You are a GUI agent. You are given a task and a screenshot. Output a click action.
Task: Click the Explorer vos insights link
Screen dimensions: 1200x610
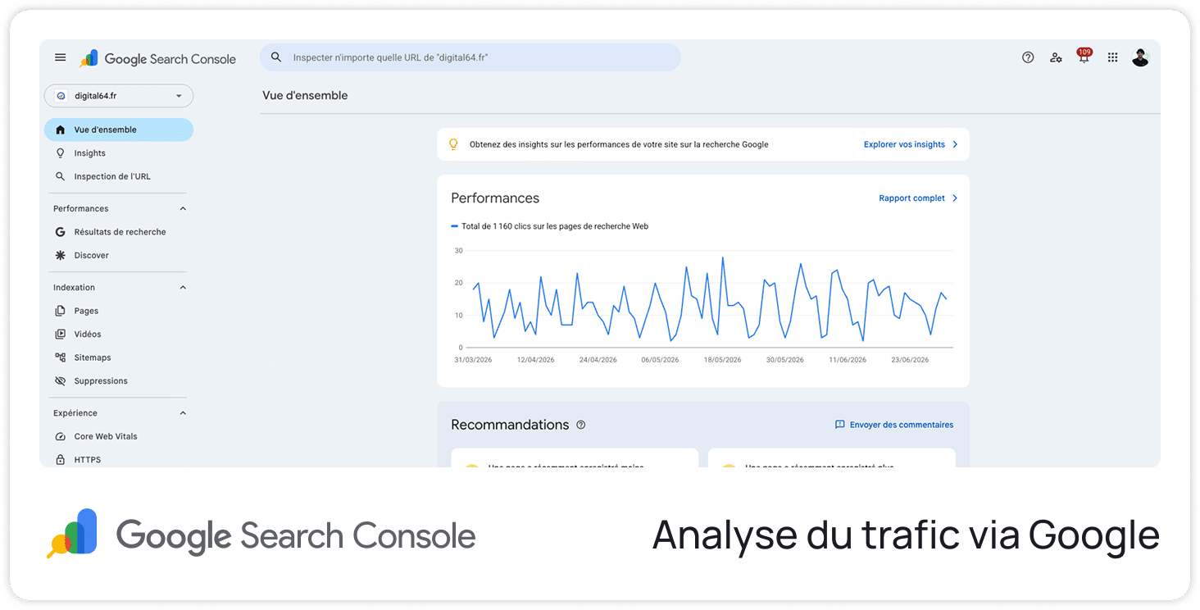pyautogui.click(x=904, y=144)
